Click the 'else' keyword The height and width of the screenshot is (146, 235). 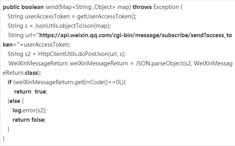pyautogui.click(x=15, y=101)
